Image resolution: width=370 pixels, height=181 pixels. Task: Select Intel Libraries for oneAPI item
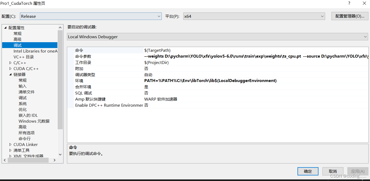coord(35,51)
